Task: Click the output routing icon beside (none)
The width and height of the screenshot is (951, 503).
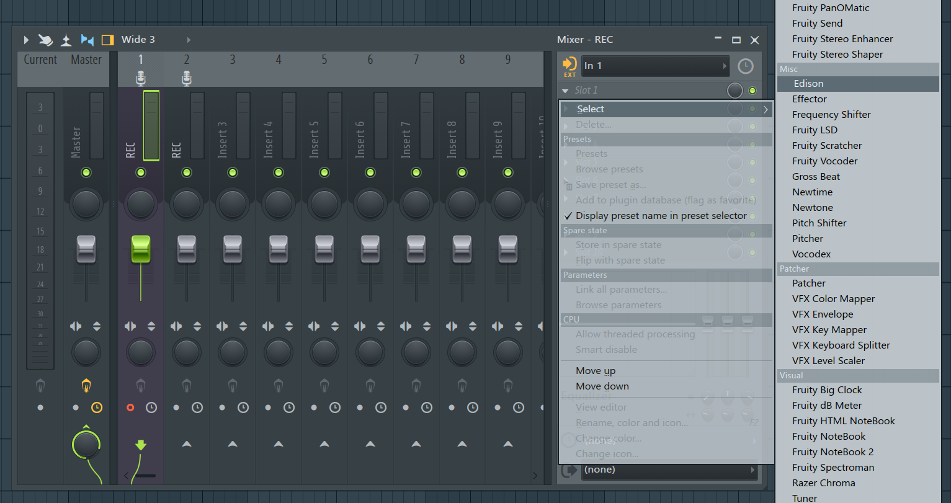Action: [569, 470]
